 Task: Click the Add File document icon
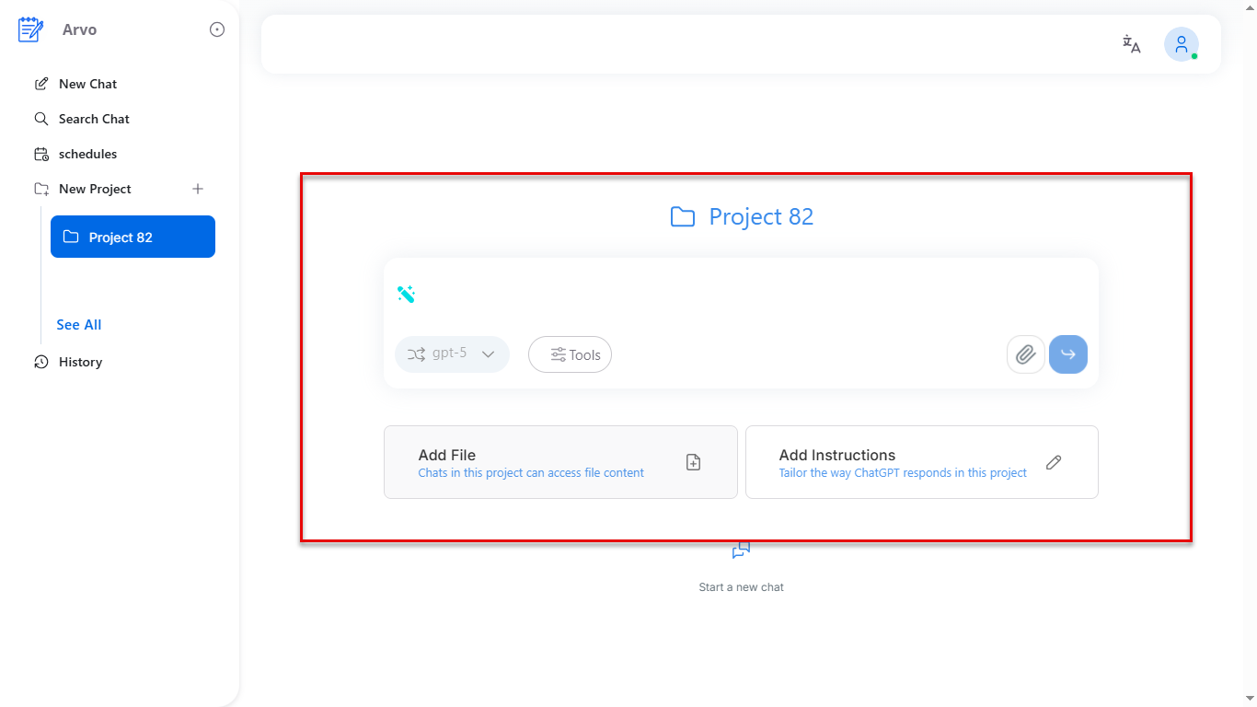[x=693, y=462]
